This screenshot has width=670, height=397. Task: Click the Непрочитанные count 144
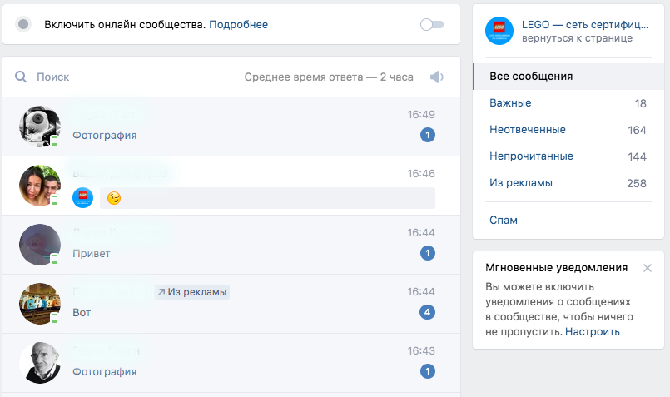point(637,156)
